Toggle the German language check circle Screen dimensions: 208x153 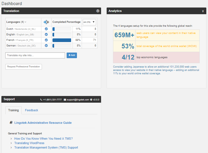[x=46, y=46]
